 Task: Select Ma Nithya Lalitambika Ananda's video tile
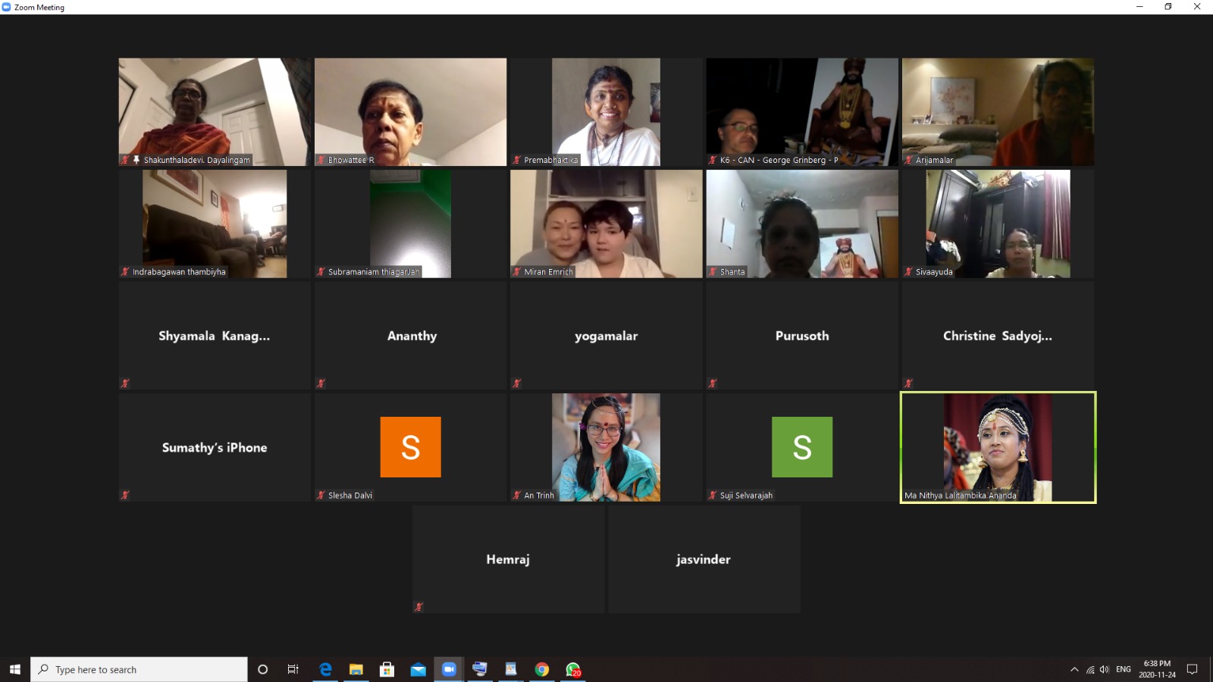[998, 446]
